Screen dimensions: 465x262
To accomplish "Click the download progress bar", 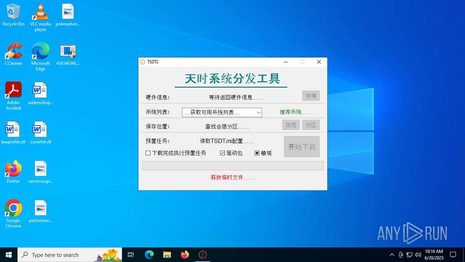I will 233,166.
